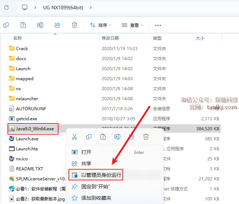Select the SPLMLicenseServer_v10 installer icon
The height and width of the screenshot is (204, 239).
point(12,179)
